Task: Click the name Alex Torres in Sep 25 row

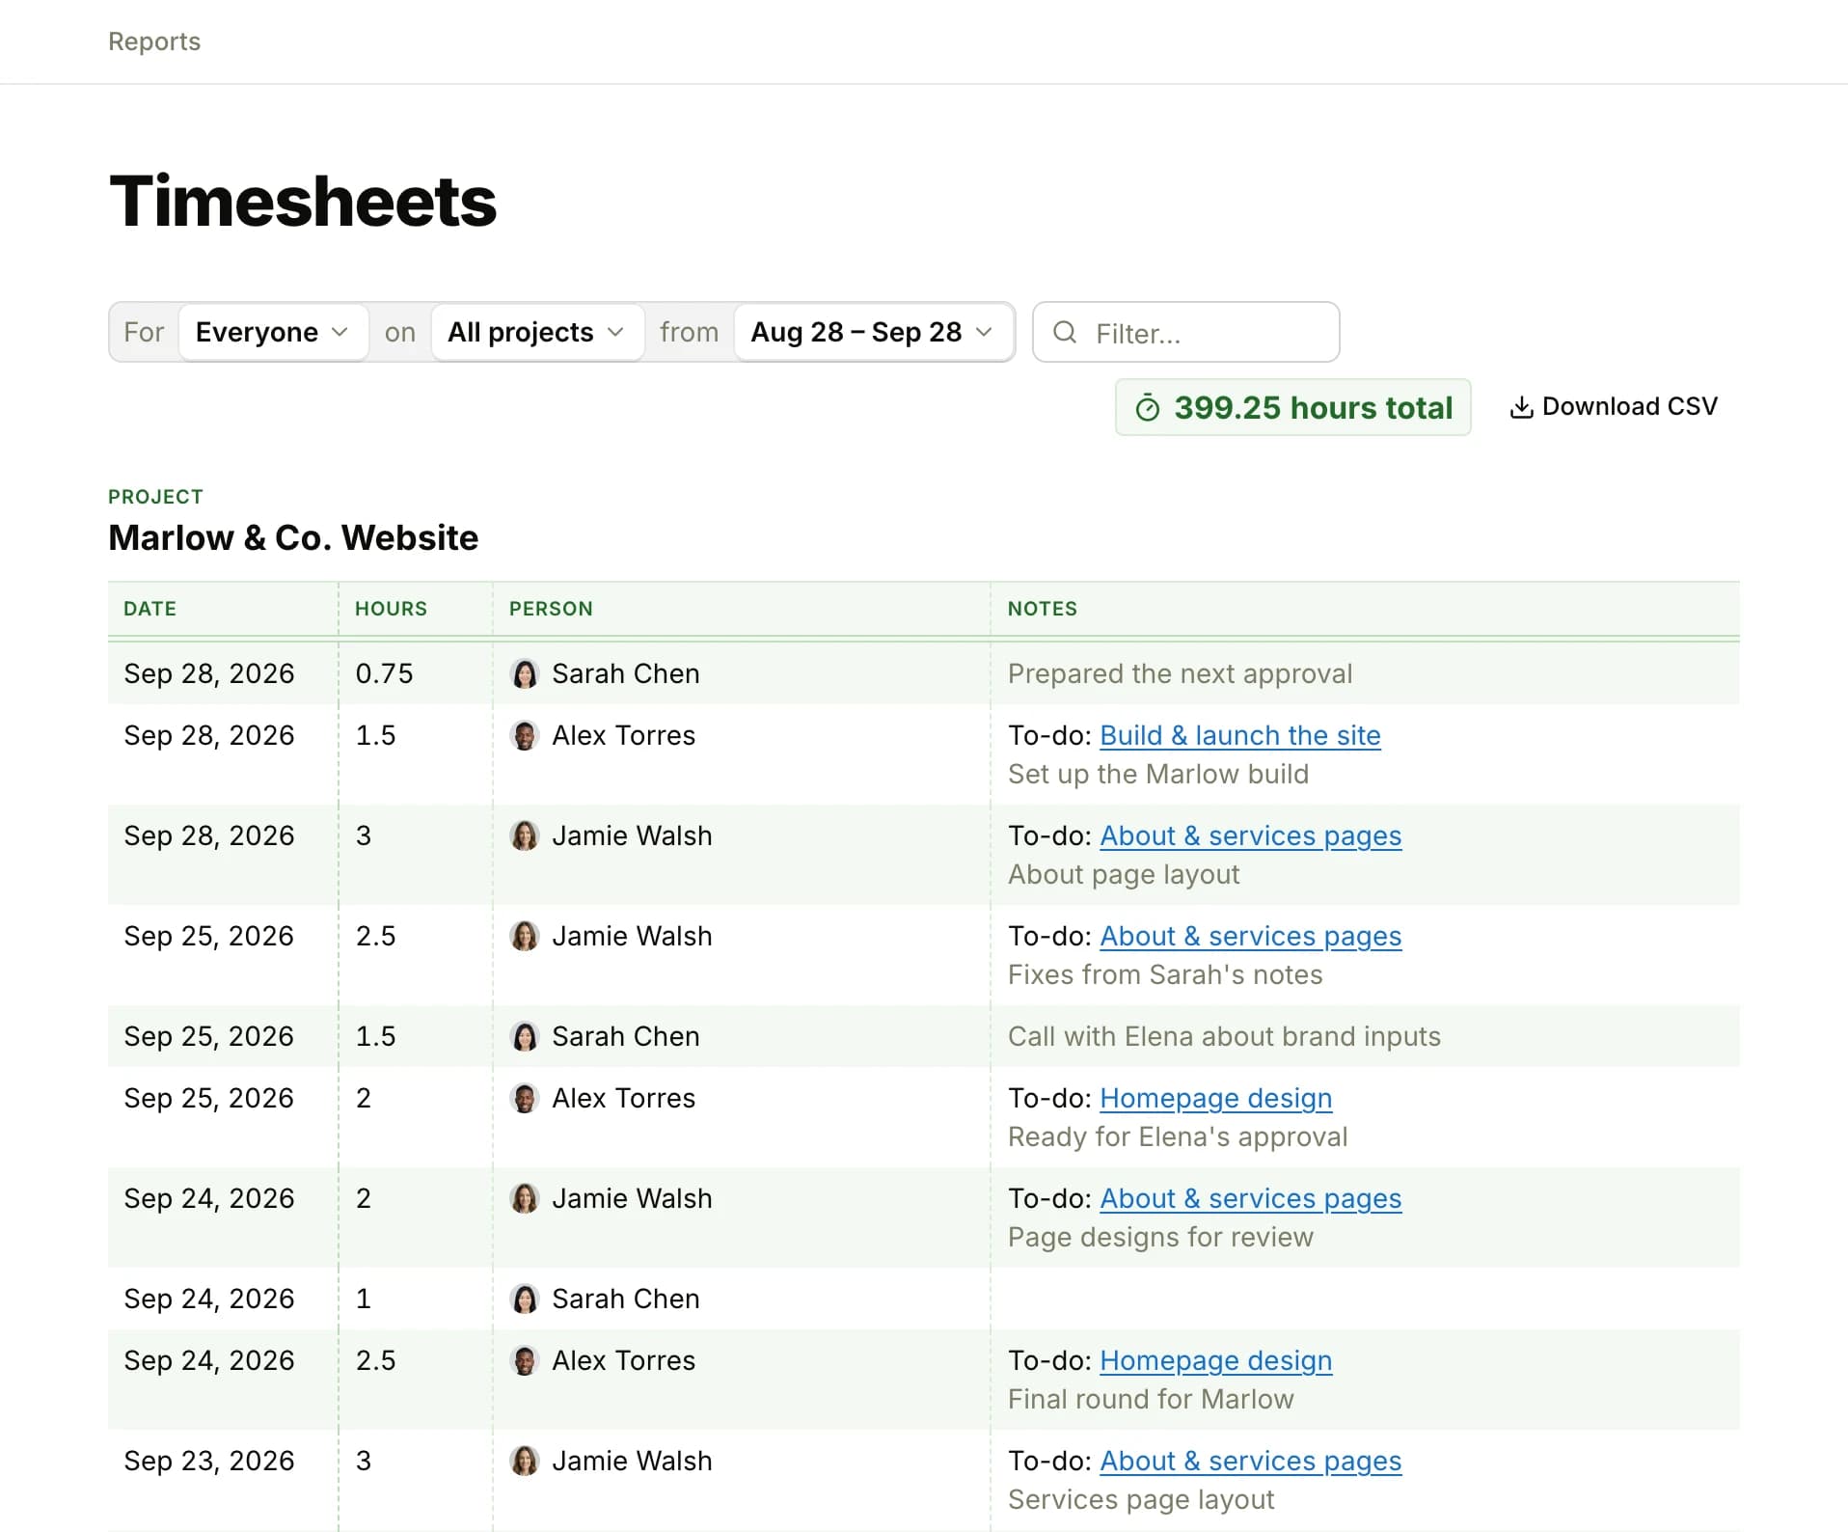Action: pyautogui.click(x=623, y=1098)
